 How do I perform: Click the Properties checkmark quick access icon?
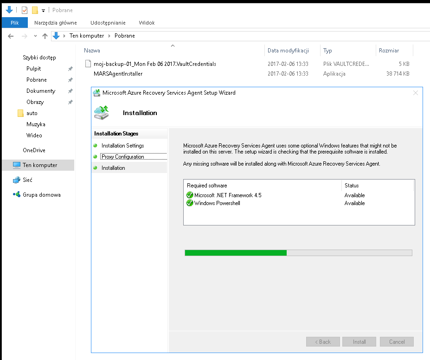point(25,10)
